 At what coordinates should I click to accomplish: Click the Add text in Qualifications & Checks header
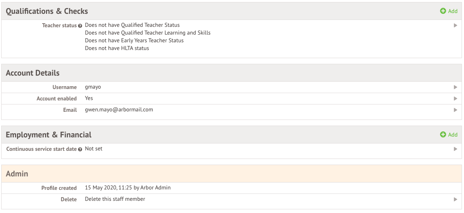pos(453,11)
